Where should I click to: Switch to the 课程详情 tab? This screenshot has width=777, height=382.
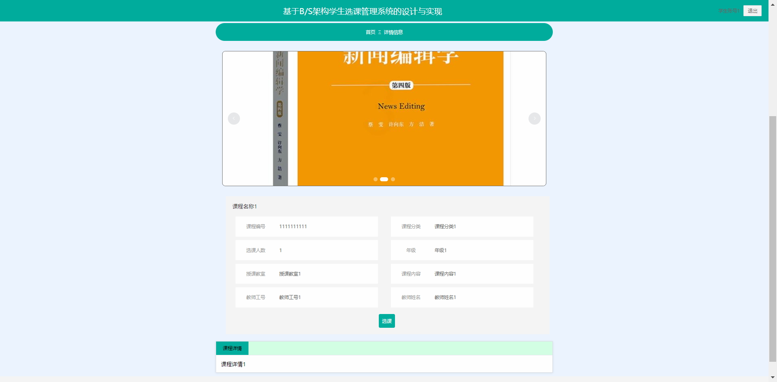[232, 348]
